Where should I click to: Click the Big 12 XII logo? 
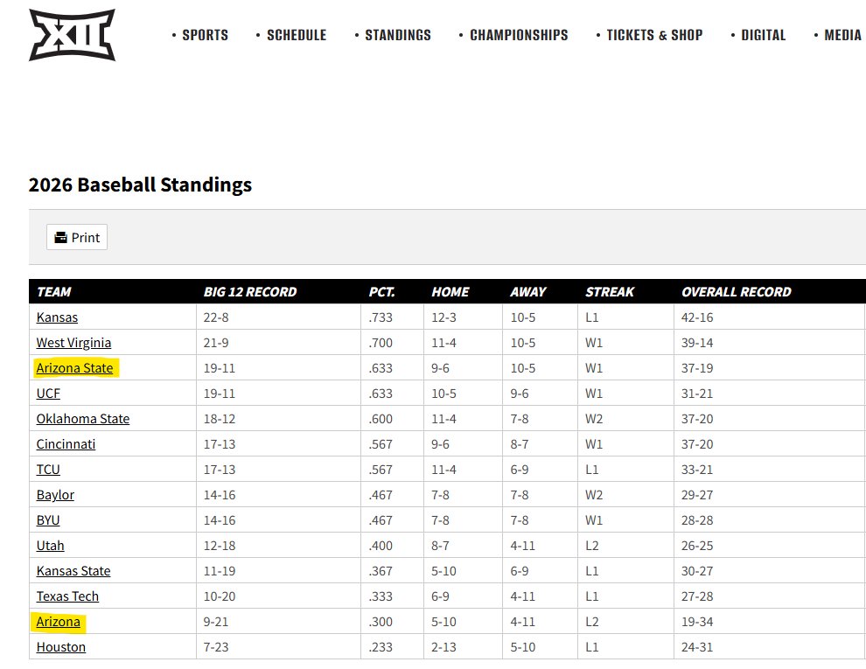(73, 35)
